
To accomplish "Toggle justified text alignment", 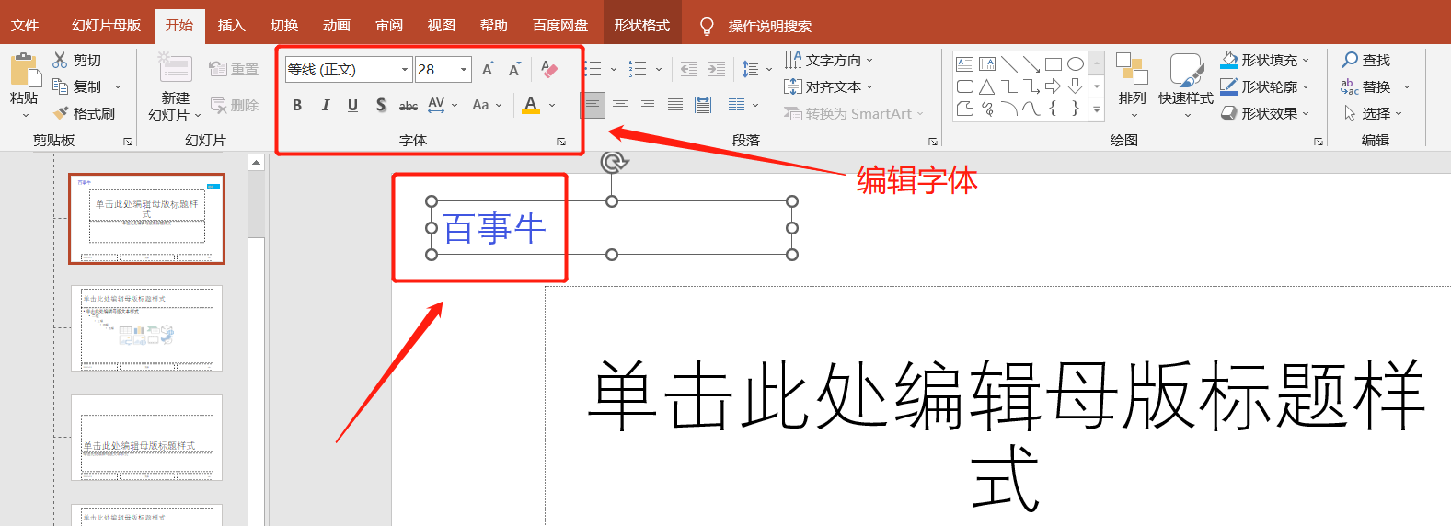I will pyautogui.click(x=675, y=105).
